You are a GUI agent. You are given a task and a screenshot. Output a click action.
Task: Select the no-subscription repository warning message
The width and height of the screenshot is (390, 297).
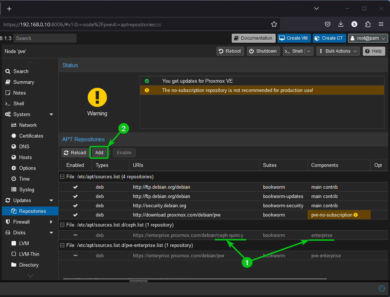[x=262, y=90]
